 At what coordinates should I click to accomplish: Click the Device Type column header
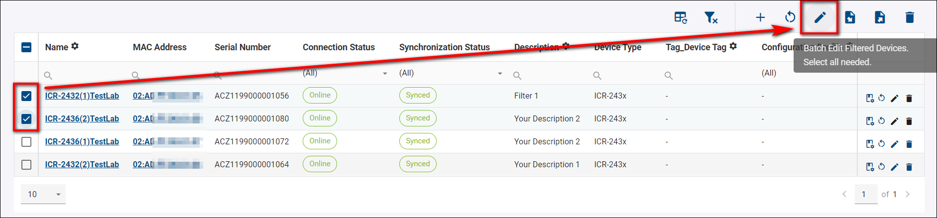coord(617,47)
